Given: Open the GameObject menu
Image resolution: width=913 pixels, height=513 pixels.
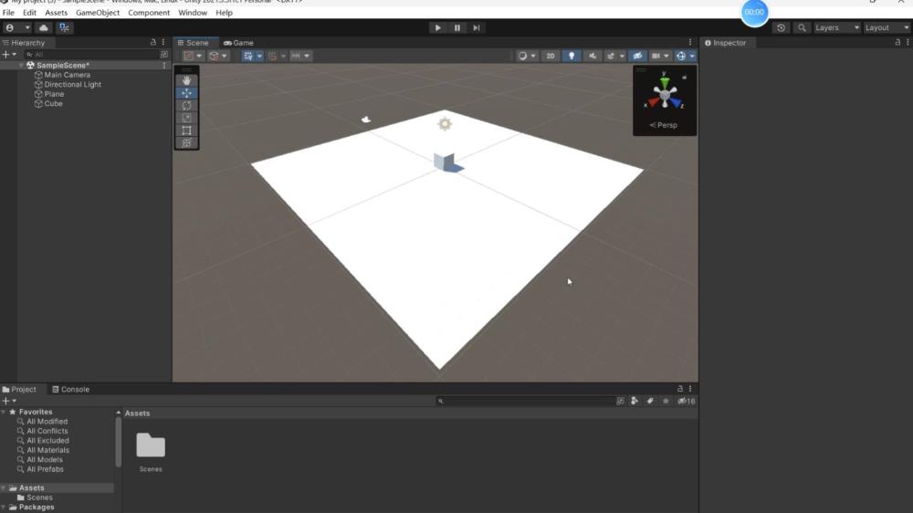Looking at the screenshot, I should (98, 13).
